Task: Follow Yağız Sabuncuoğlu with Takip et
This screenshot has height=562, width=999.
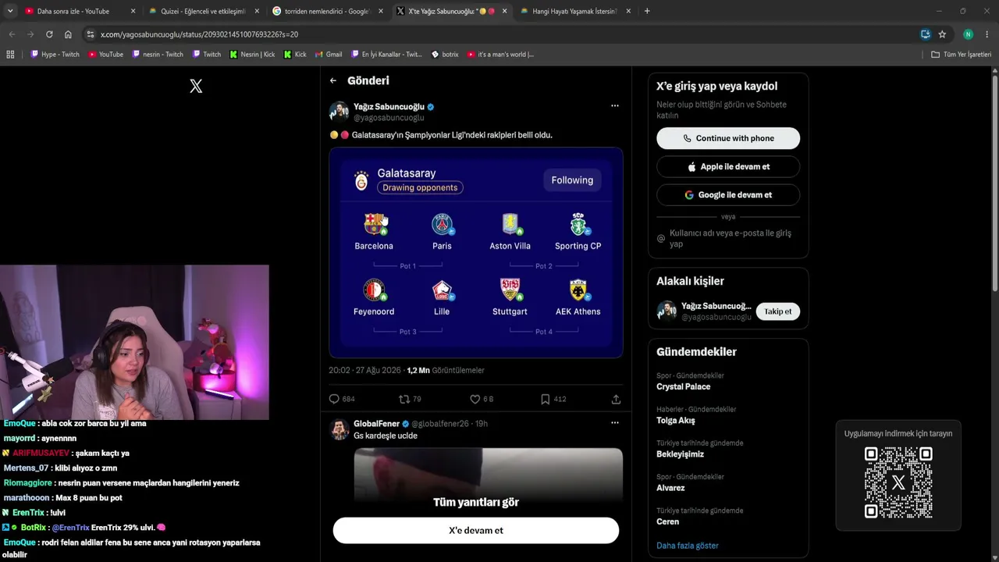Action: point(777,311)
